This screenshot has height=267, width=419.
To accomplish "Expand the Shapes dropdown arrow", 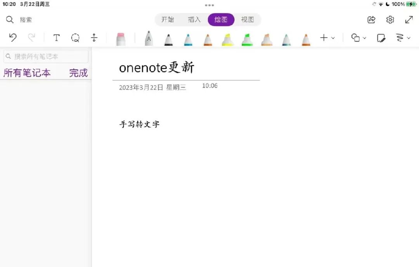I will (x=364, y=38).
